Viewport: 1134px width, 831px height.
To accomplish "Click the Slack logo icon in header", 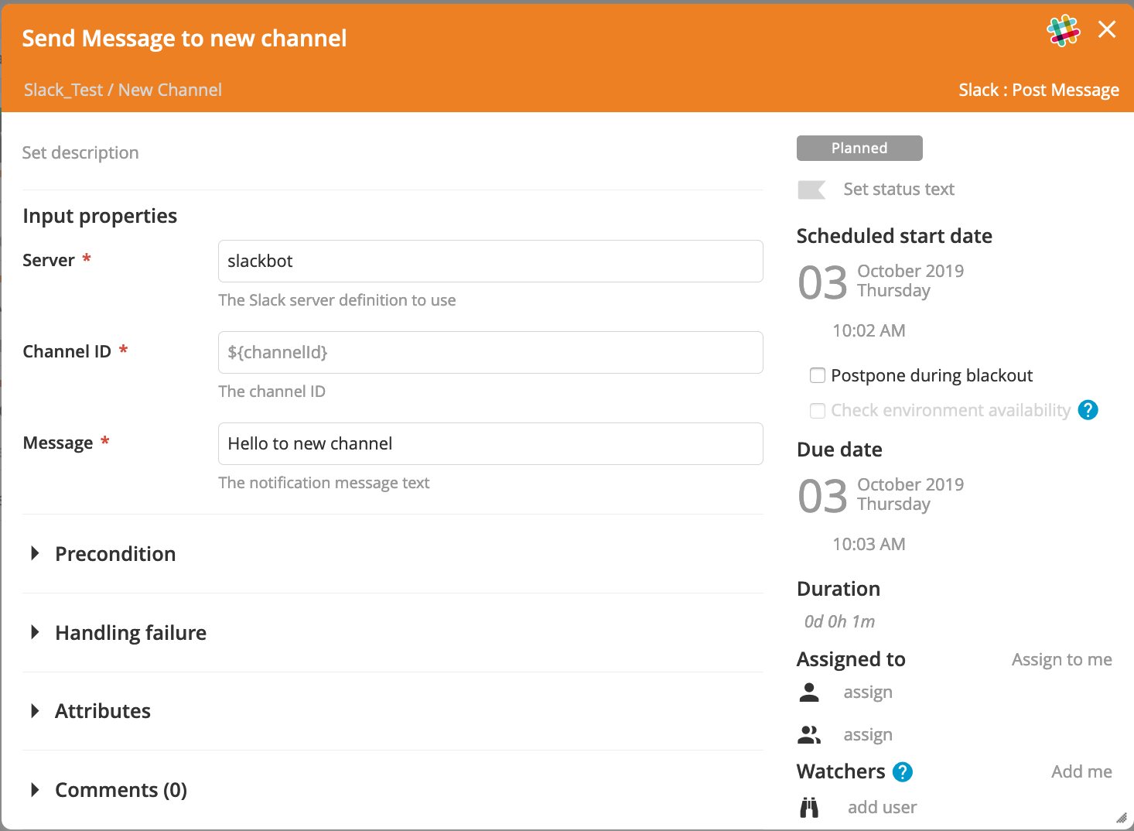I will (1064, 31).
